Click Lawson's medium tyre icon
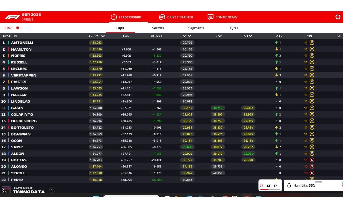 click(x=312, y=88)
